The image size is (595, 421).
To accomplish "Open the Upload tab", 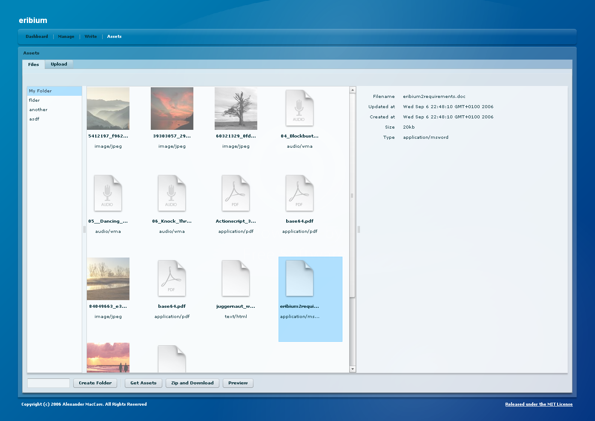I will click(59, 64).
